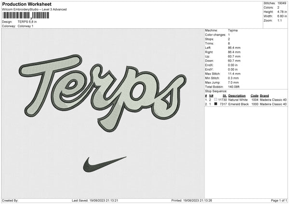Click the St. column header
The height and width of the screenshot is (204, 289).
[x=224, y=96]
